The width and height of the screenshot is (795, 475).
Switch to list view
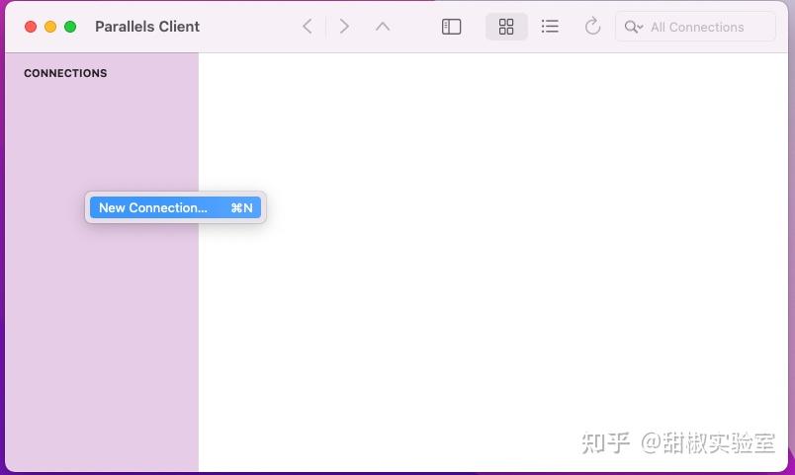[x=550, y=27]
